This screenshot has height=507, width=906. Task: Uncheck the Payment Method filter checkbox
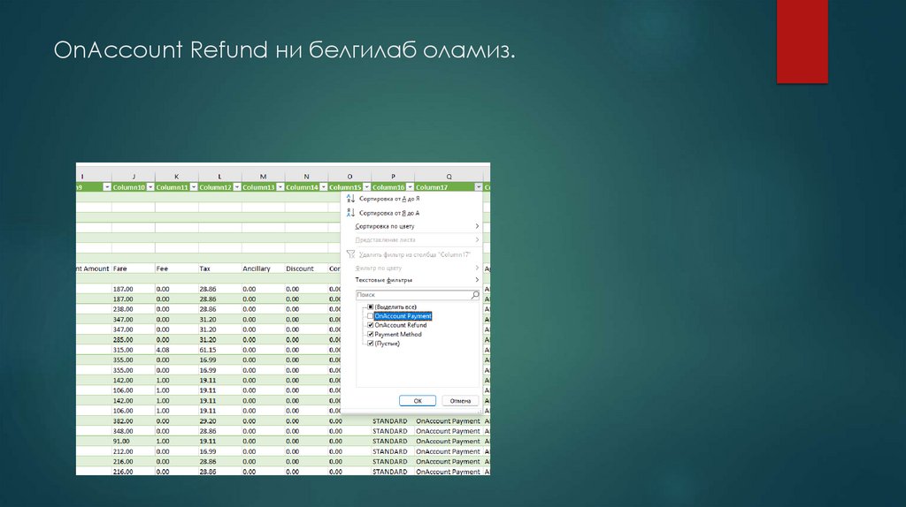(371, 334)
